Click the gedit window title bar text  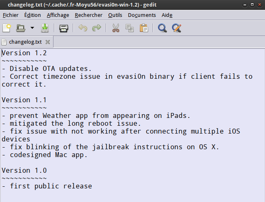(x=82, y=5)
